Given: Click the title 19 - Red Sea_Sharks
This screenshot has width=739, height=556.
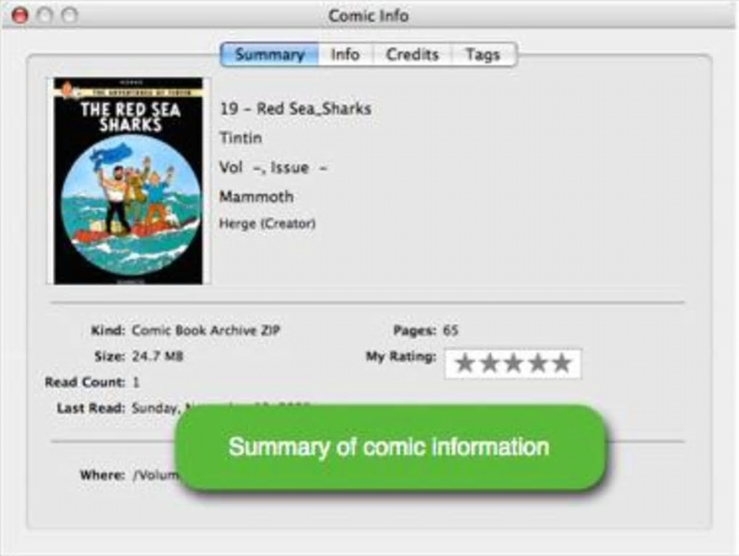Looking at the screenshot, I should 296,109.
